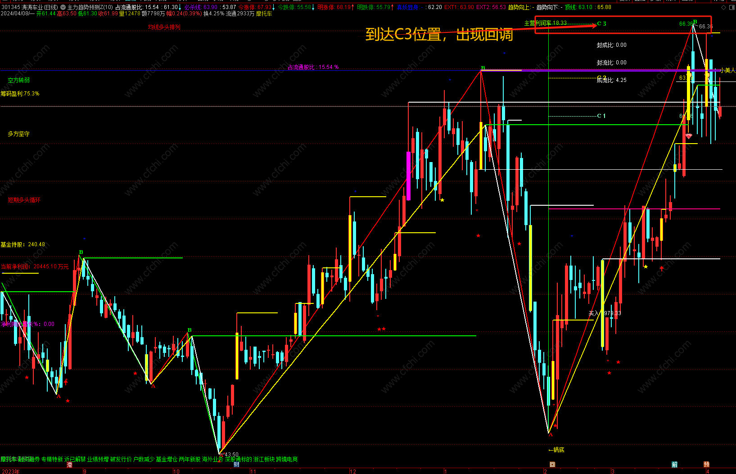The width and height of the screenshot is (736, 474).
Task: Click the 基金持股: 240.48 label
Action: point(23,244)
